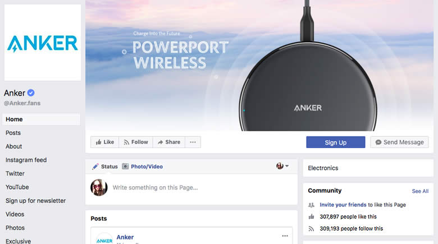Image resolution: width=438 pixels, height=244 pixels.
Task: Select the Status composer tab
Action: pyautogui.click(x=105, y=167)
